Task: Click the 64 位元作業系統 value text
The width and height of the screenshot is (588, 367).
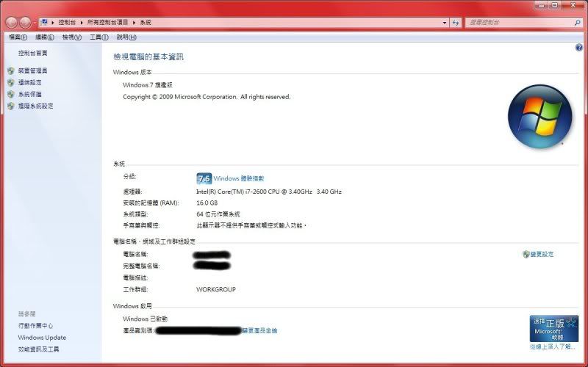Action: [218, 214]
